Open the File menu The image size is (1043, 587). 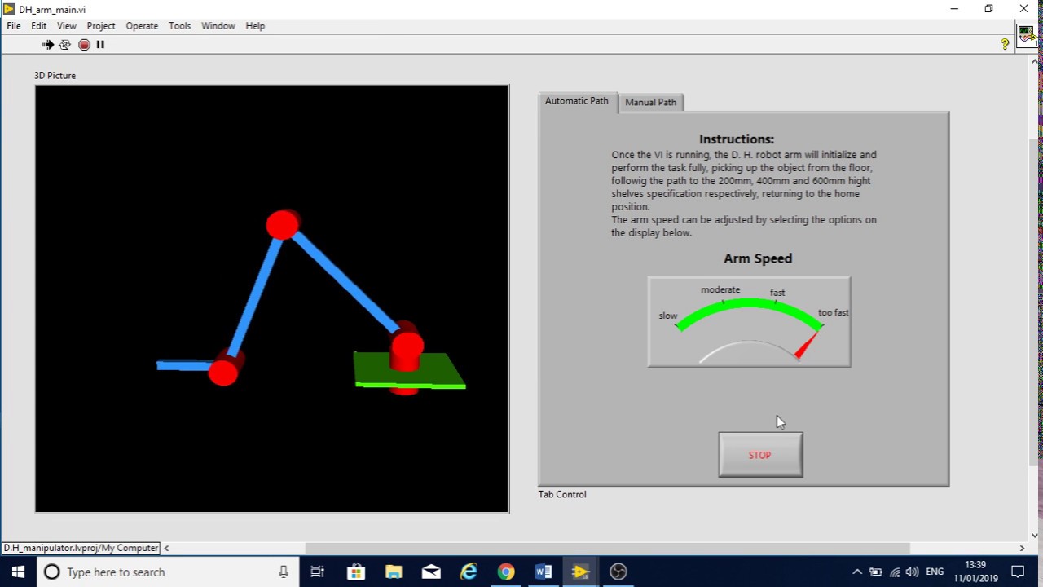[x=14, y=26]
